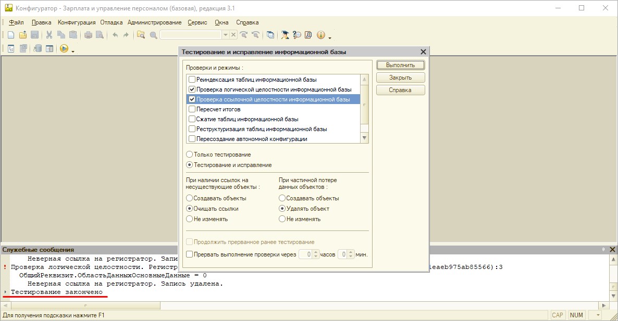Choose Очищать ссылки for nonexistent object links
The height and width of the screenshot is (321, 618).
point(189,209)
